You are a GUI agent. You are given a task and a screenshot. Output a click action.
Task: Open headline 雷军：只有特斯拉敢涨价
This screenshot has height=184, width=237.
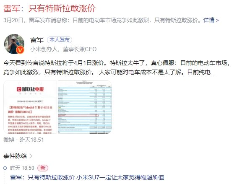(x=49, y=8)
